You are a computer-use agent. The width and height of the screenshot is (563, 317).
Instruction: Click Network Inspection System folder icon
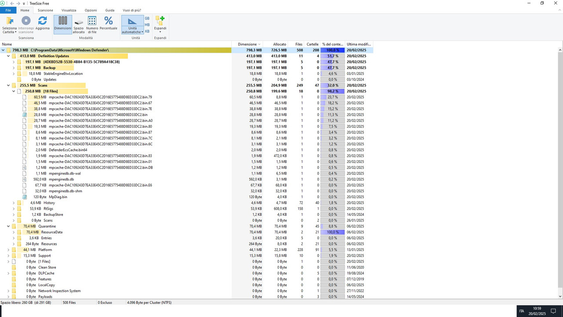(x=14, y=291)
